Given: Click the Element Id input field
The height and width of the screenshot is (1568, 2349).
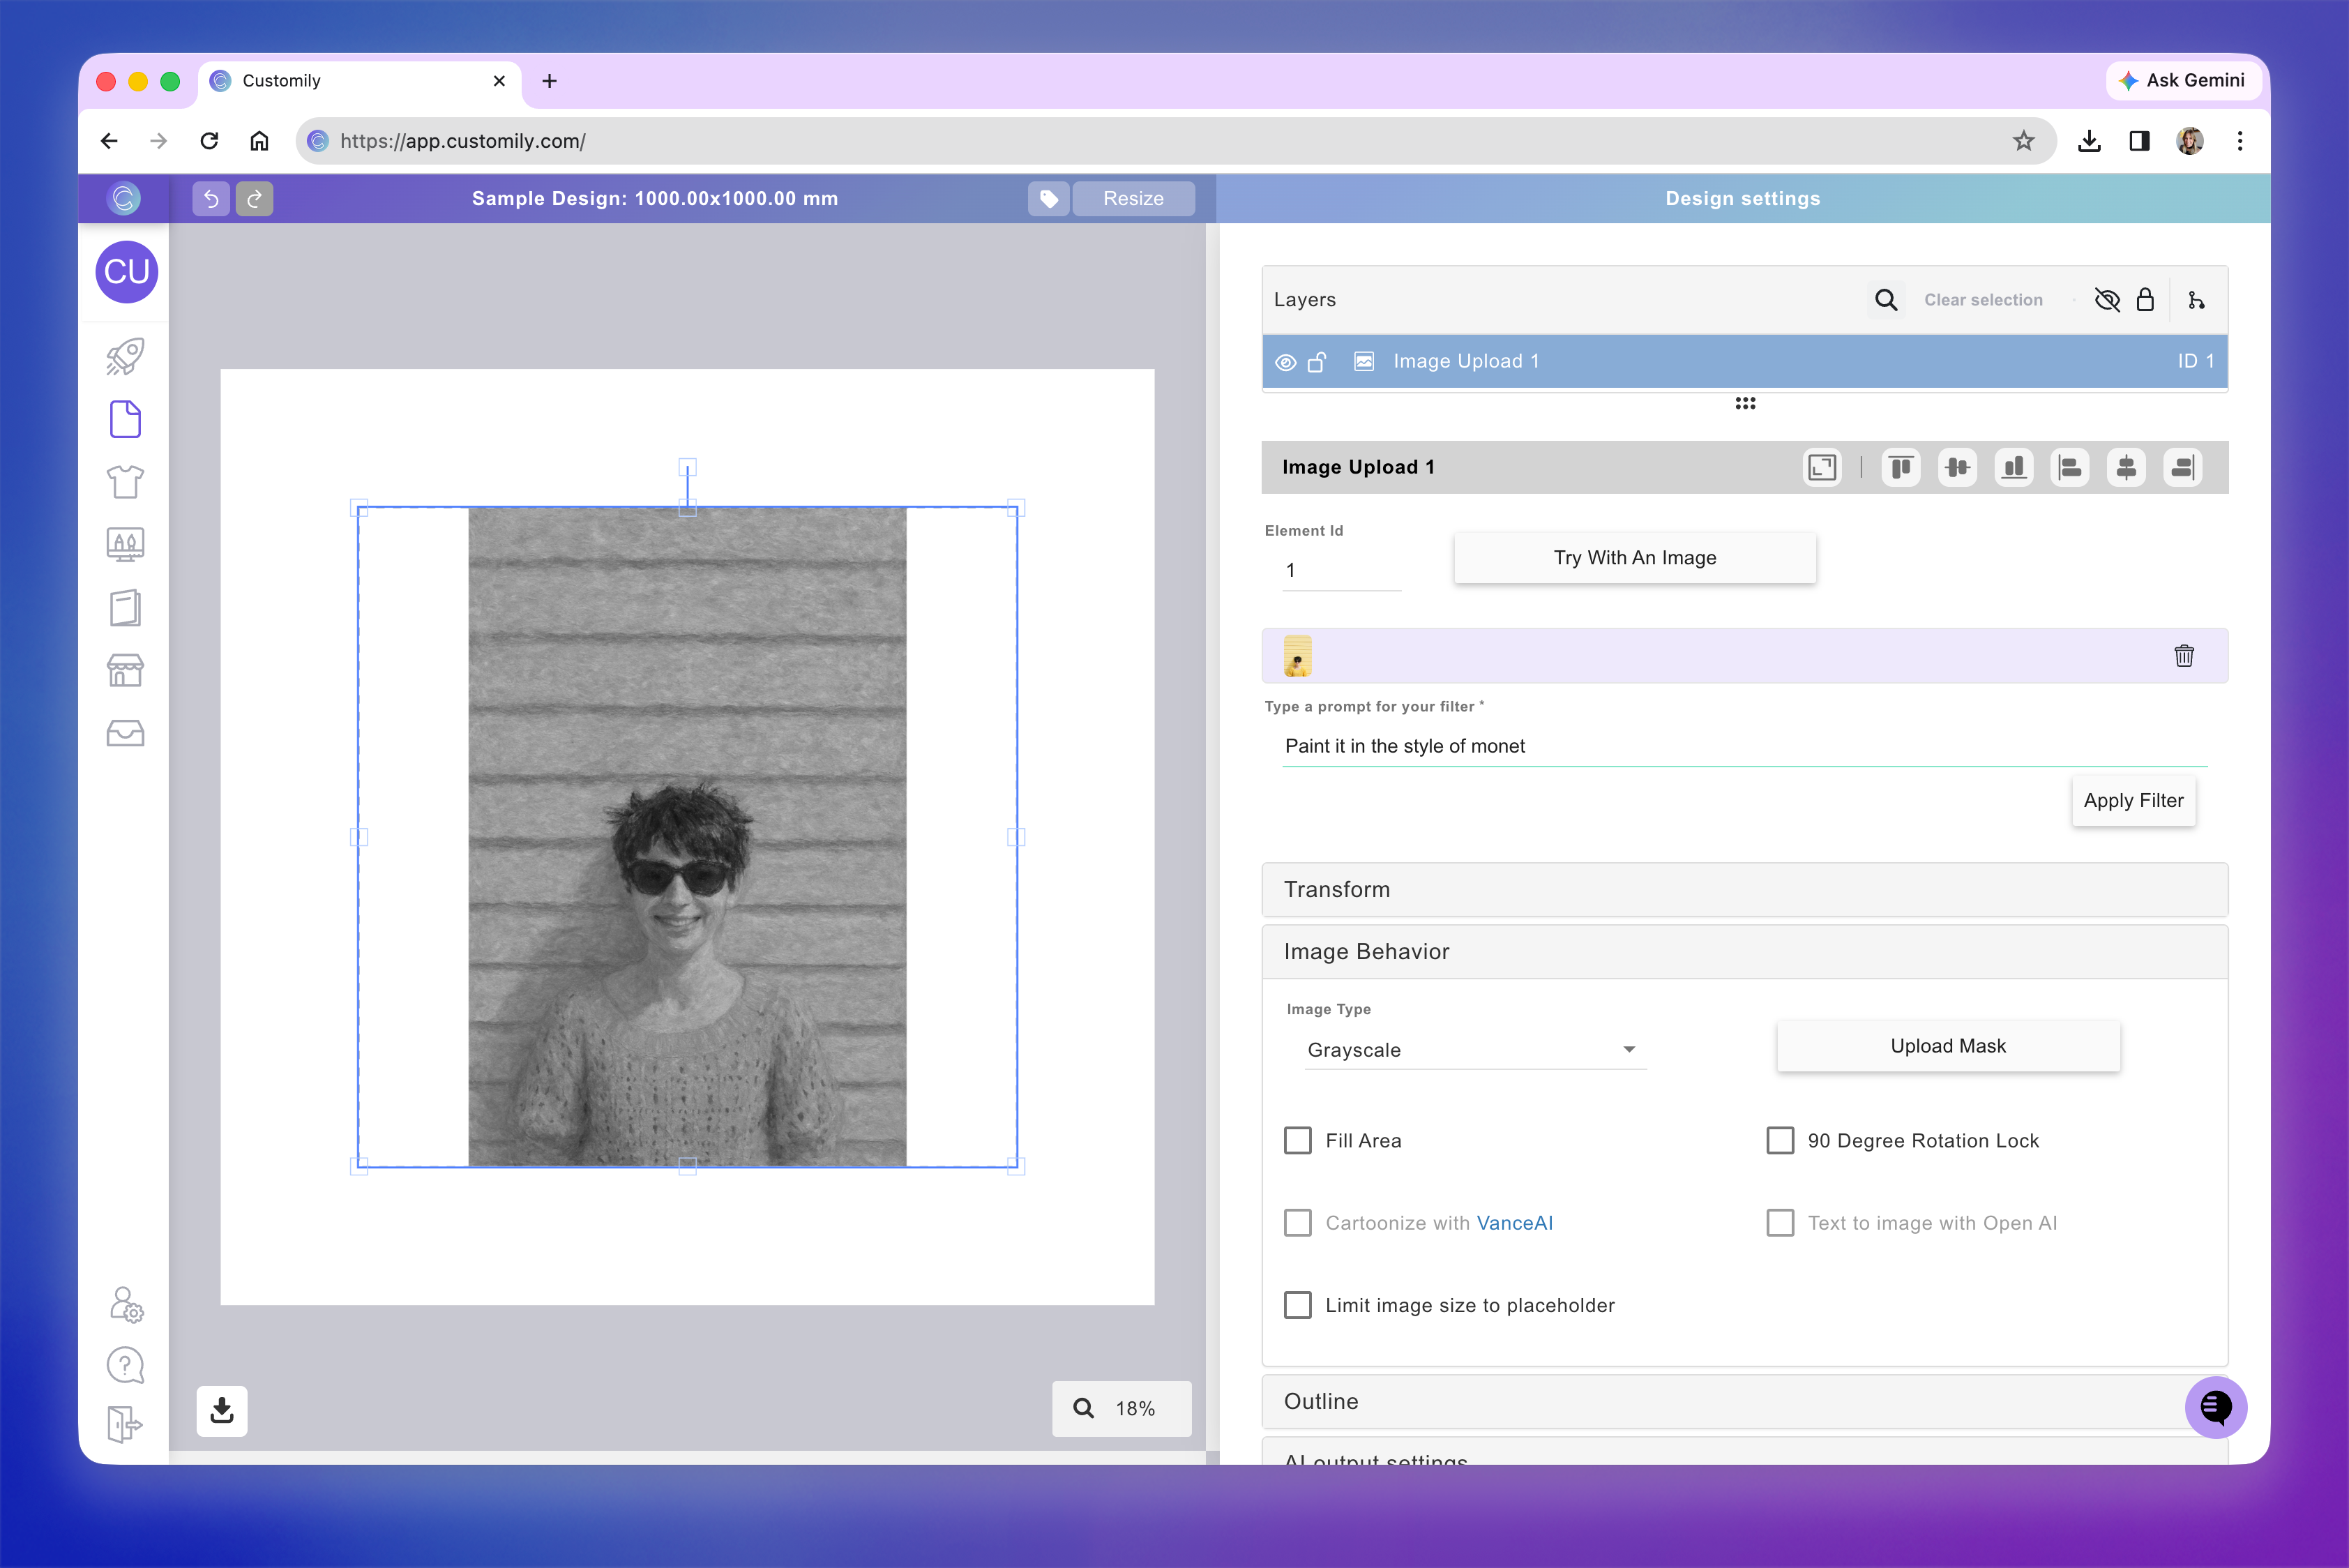Looking at the screenshot, I should (1341, 570).
